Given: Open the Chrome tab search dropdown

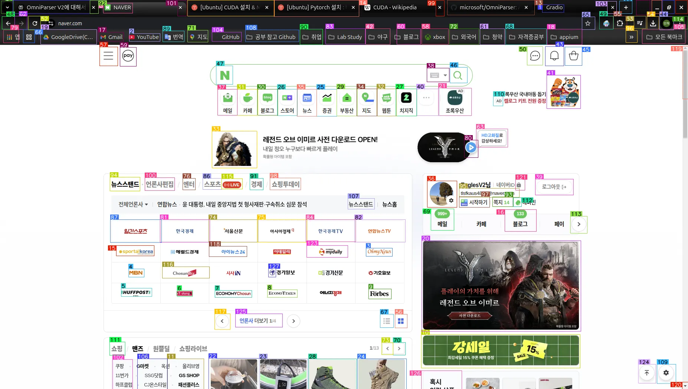Looking at the screenshot, I should click(7, 7).
